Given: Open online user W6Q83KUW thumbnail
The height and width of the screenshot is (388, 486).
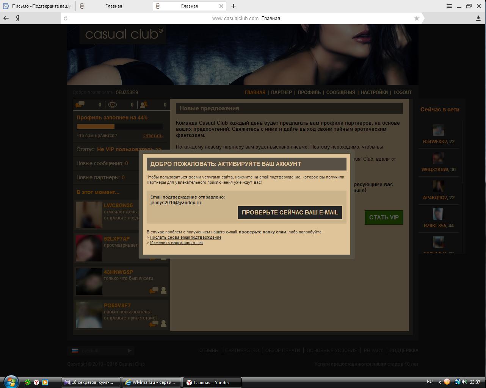Looking at the screenshot, I should click(x=439, y=158).
